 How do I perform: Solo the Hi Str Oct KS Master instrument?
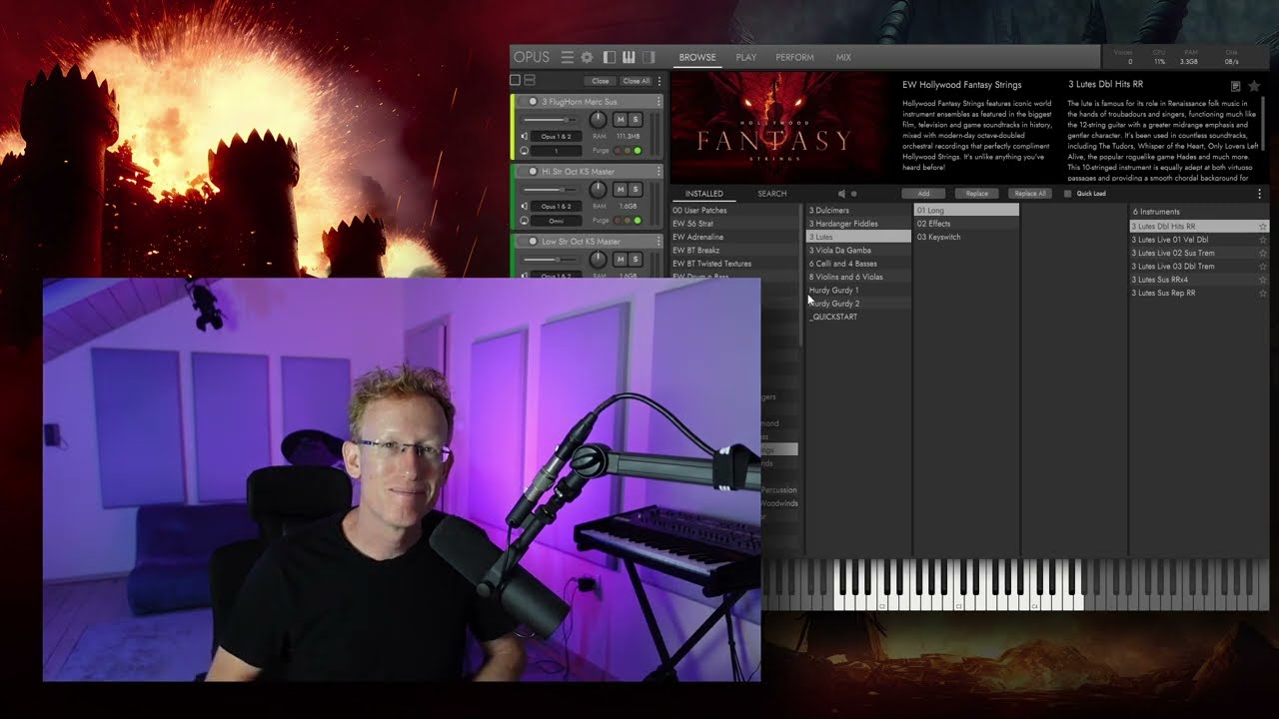point(635,190)
